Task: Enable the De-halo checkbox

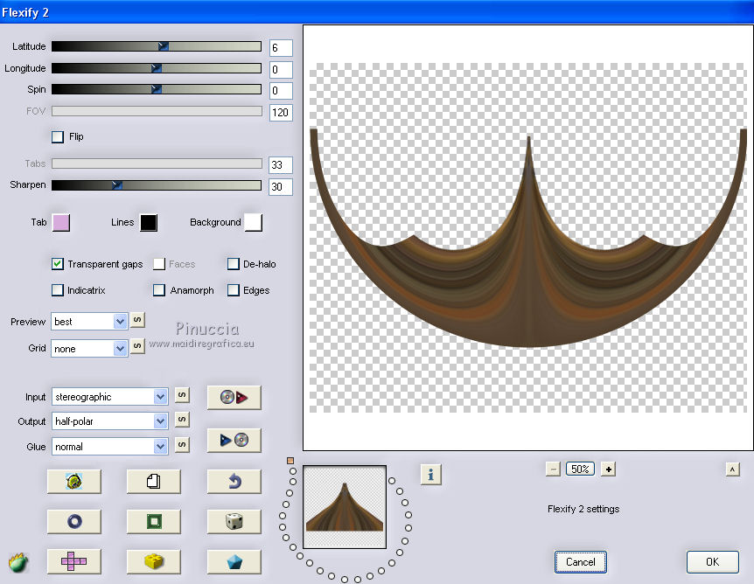Action: click(234, 264)
